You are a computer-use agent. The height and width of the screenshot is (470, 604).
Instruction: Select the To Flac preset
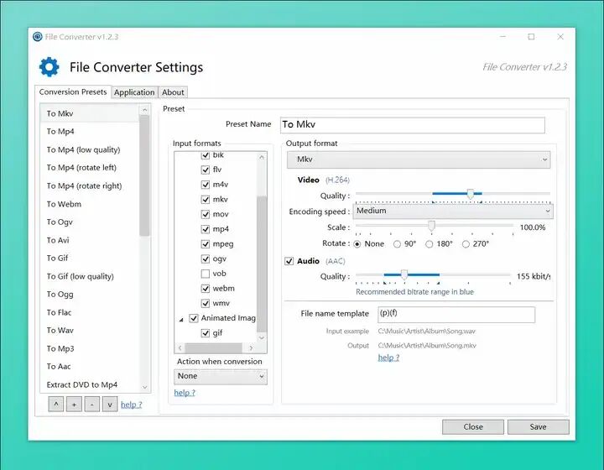(90, 313)
